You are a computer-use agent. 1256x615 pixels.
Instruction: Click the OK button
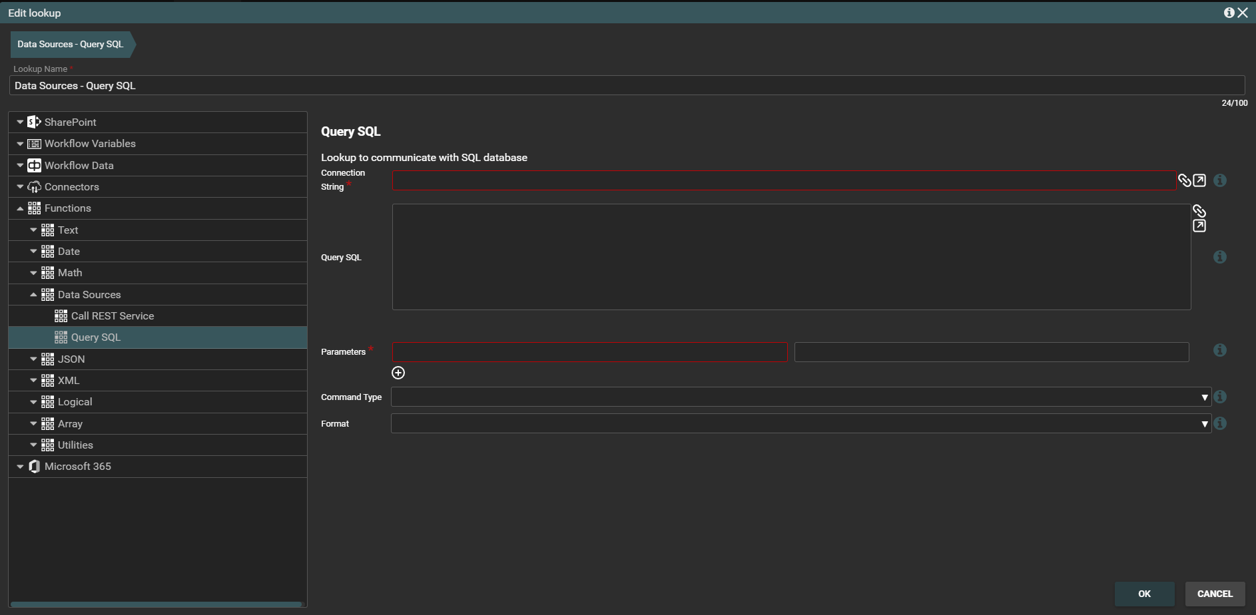[x=1143, y=594]
